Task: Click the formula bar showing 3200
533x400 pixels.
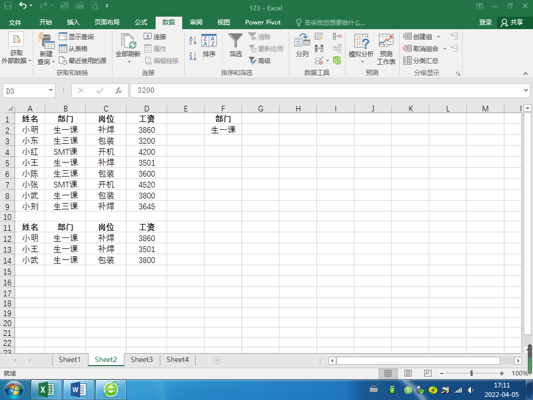Action: tap(326, 91)
